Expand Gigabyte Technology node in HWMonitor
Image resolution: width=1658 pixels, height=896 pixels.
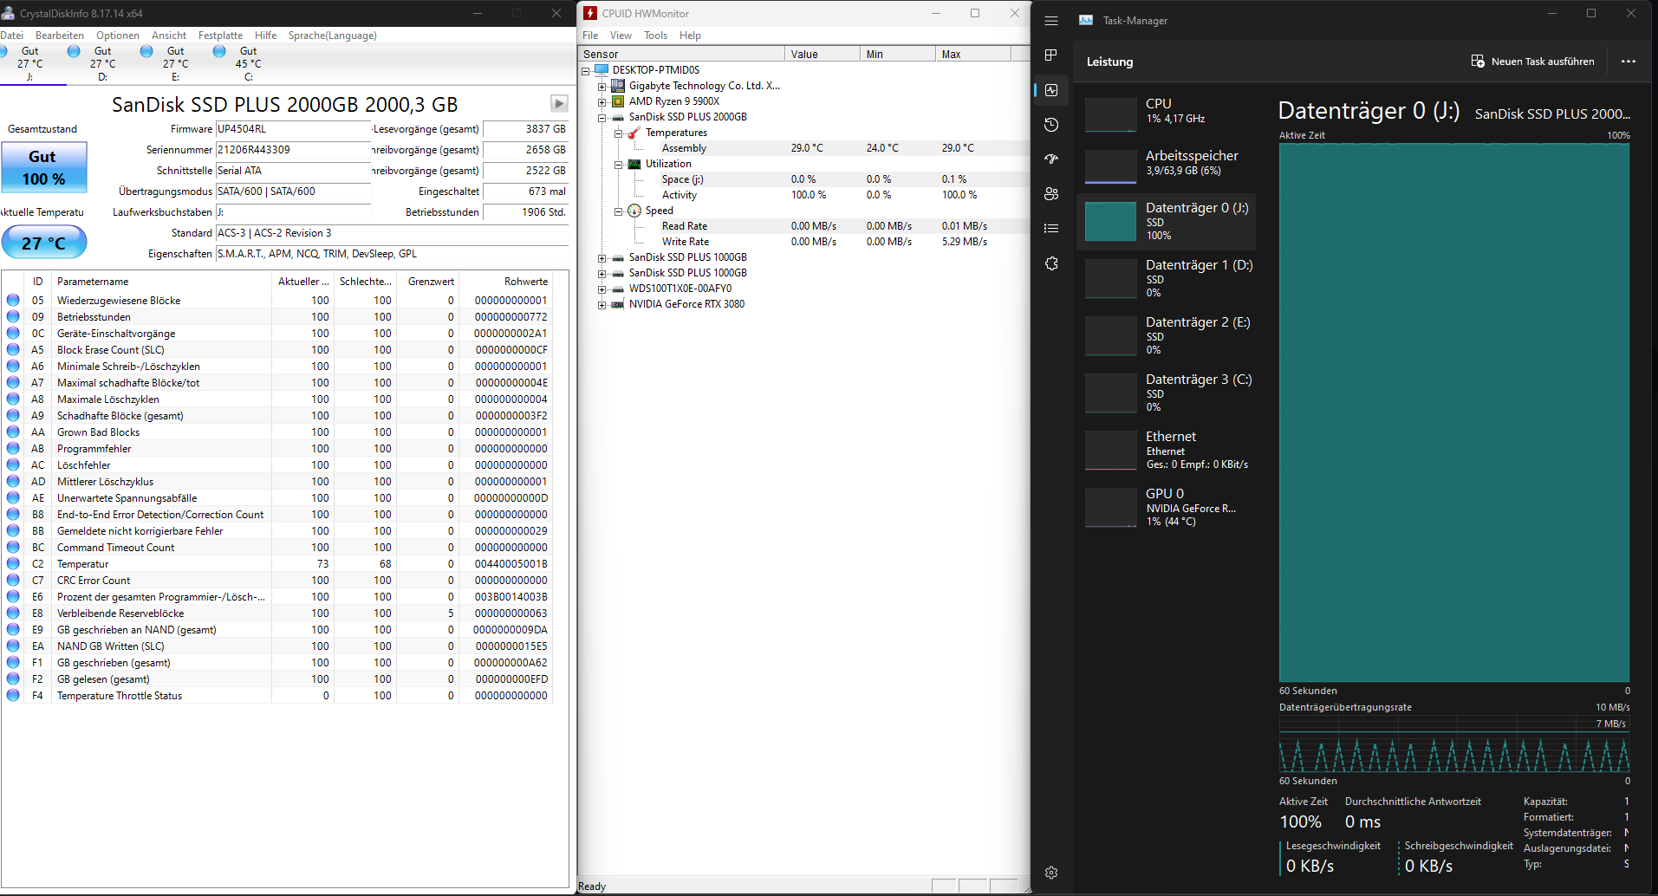(601, 86)
